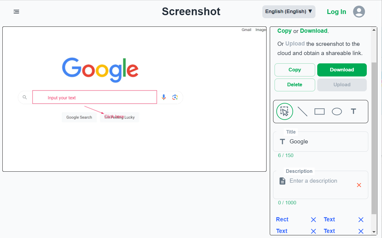Delete the first Text annotation

tap(361, 220)
